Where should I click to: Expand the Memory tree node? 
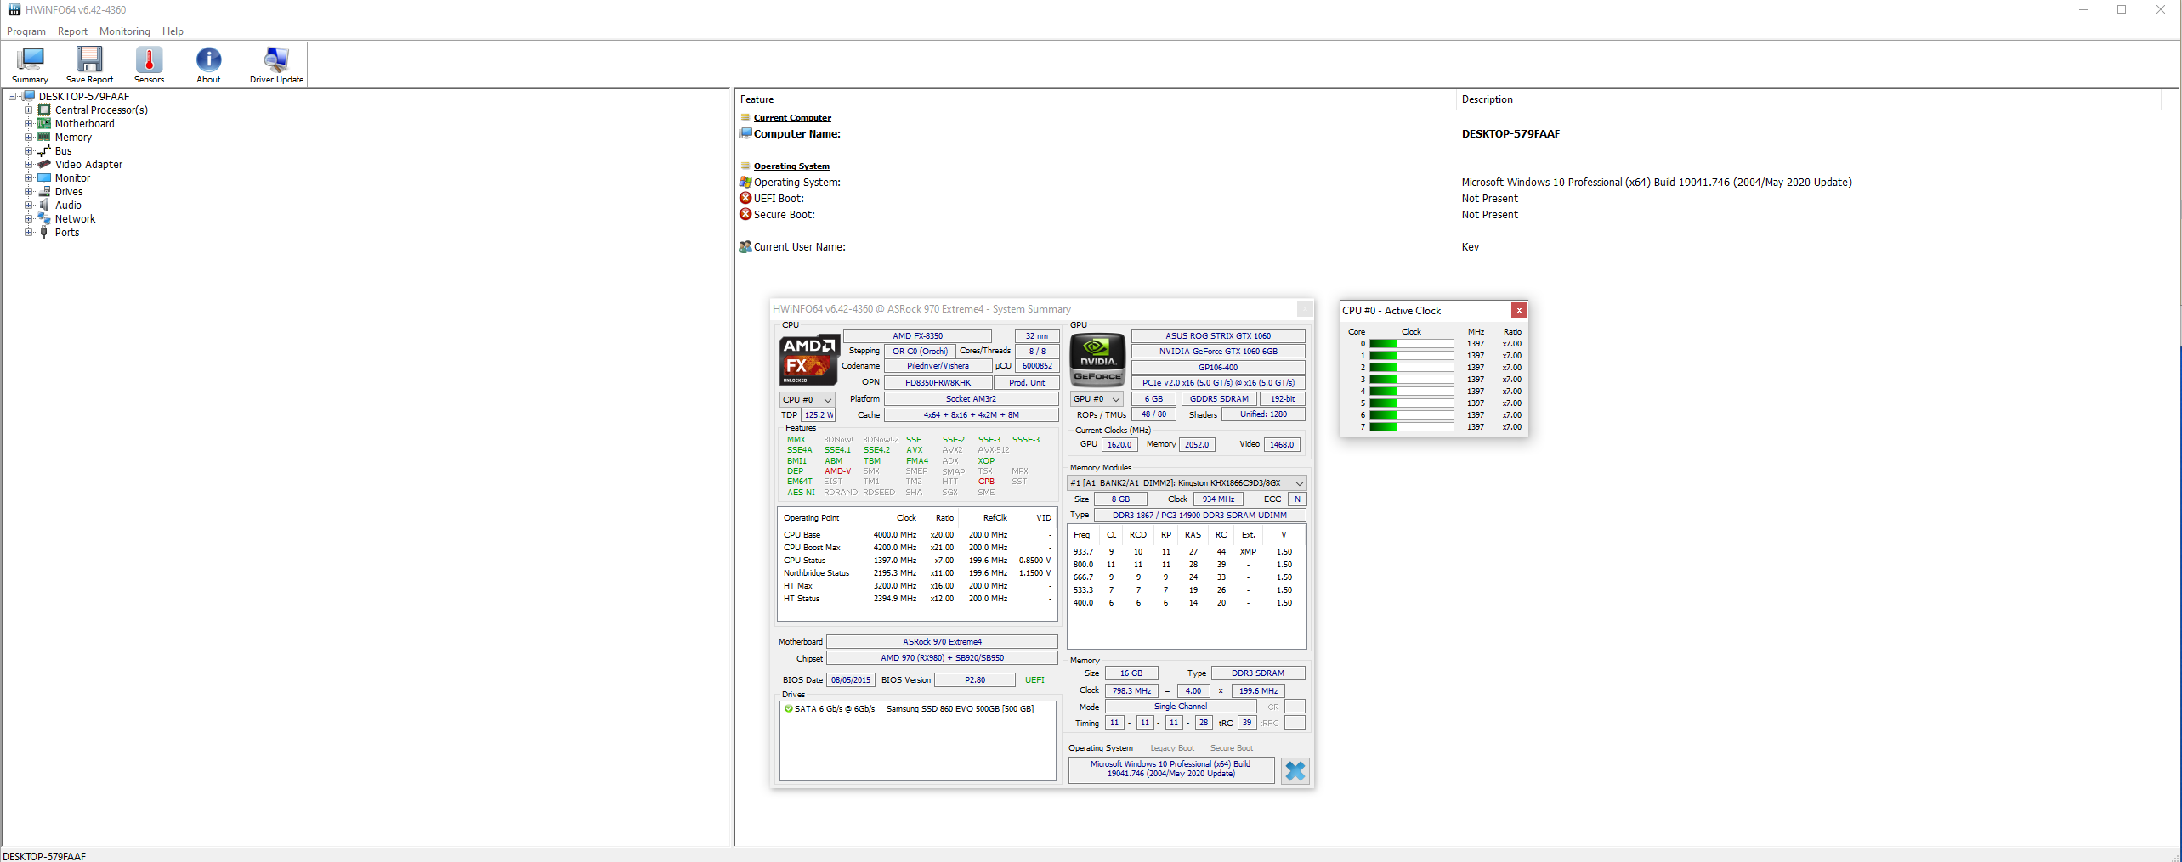coord(28,138)
